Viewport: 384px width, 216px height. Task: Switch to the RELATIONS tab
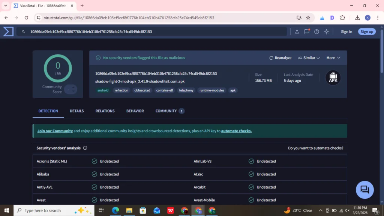[105, 111]
